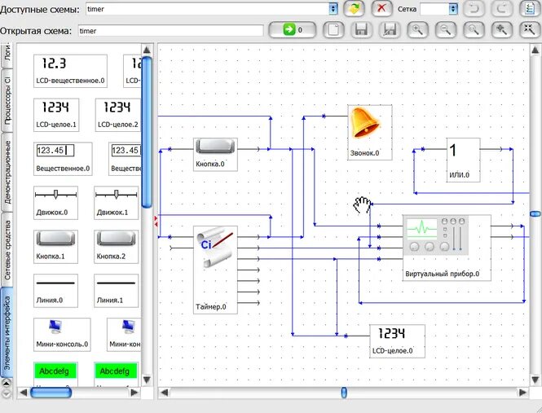
Task: Zoom in with the plus magnifier
Action: [417, 30]
